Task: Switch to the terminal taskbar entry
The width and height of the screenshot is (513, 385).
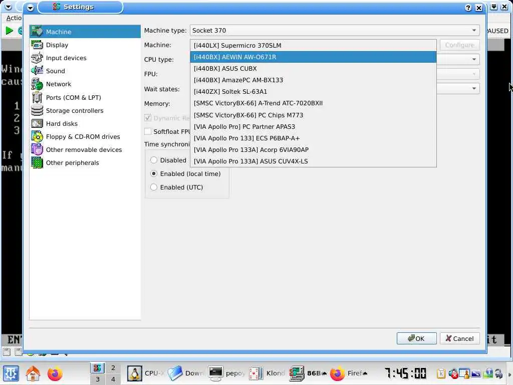Action: (x=227, y=373)
